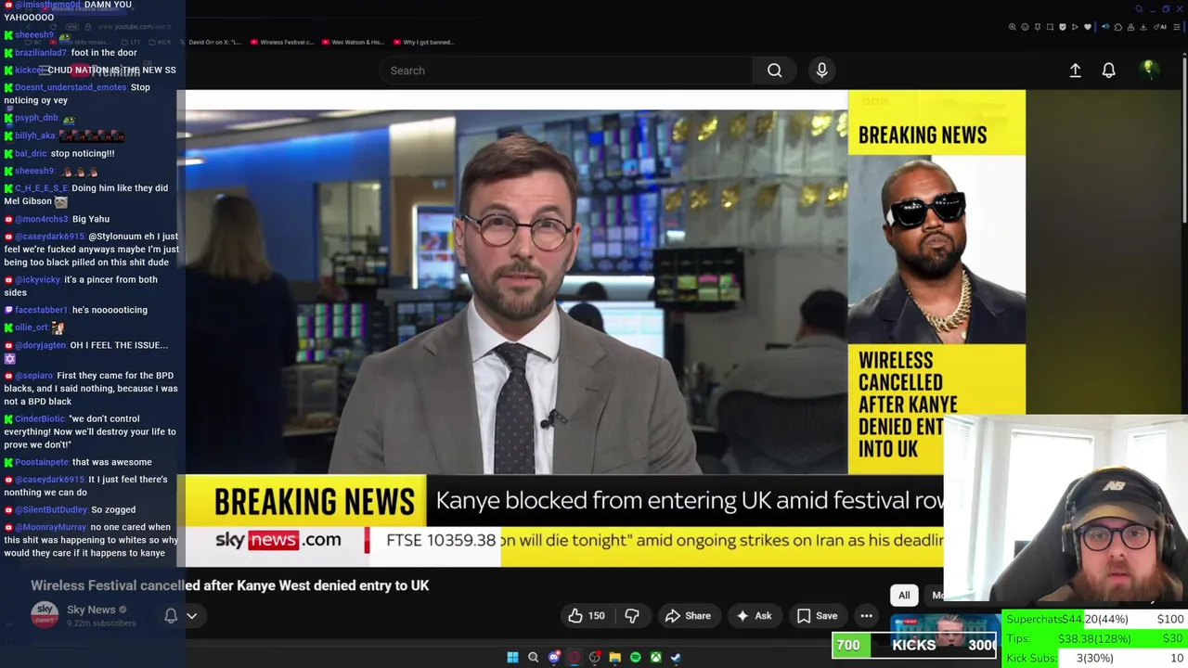Select the All filter chip
Viewport: 1188px width, 668px height.
pyautogui.click(x=904, y=595)
